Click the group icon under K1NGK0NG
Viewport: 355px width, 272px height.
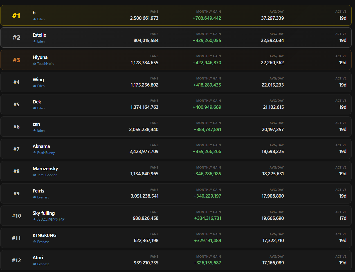point(34,242)
